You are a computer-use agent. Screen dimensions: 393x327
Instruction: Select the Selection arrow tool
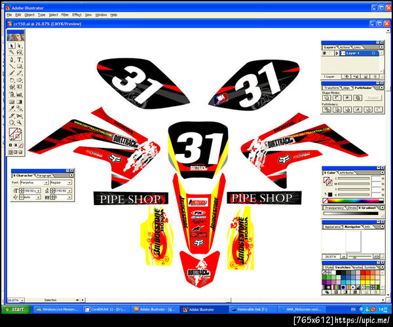(x=12, y=46)
